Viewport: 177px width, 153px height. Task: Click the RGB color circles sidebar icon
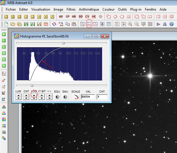4,107
